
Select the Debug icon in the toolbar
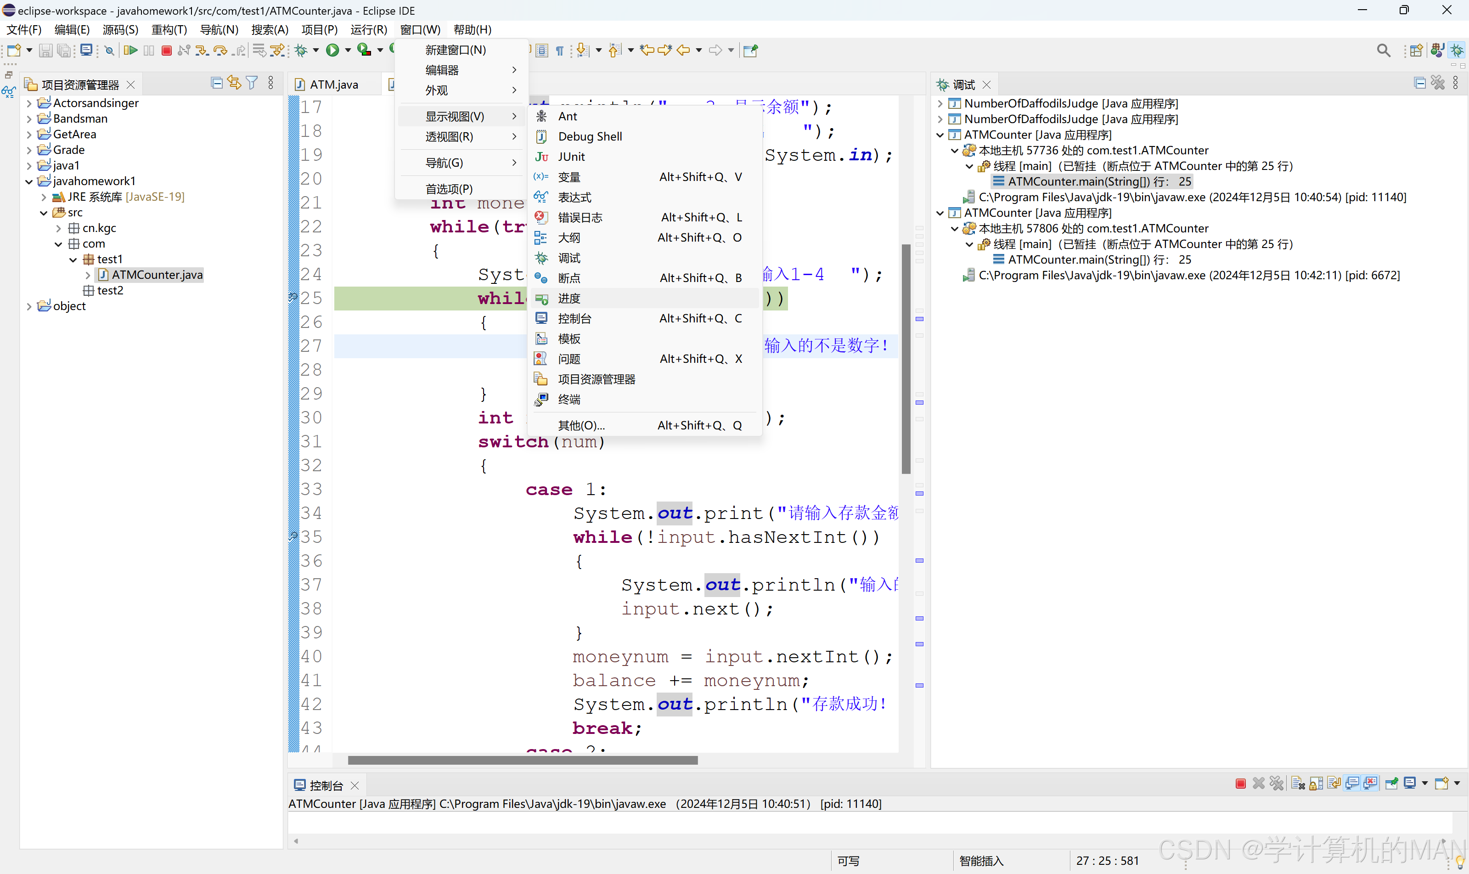301,51
